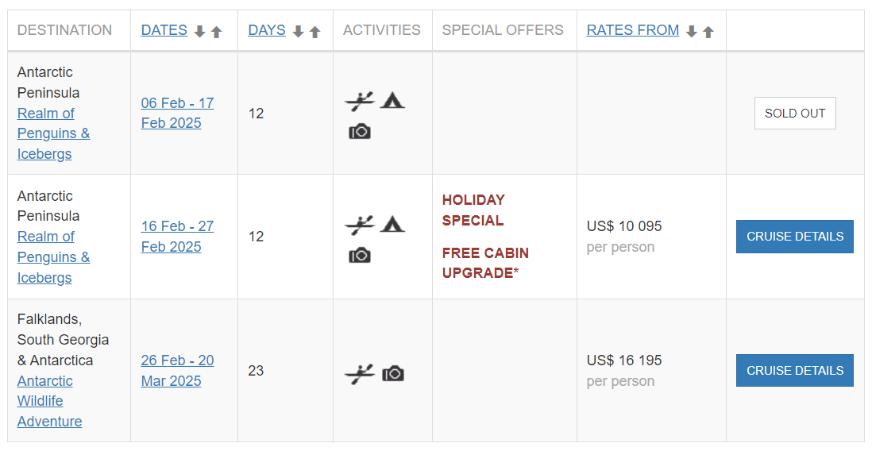Open 26 Feb - 20 Mar 2025 link
Screen dimensions: 872x451
[x=177, y=370]
